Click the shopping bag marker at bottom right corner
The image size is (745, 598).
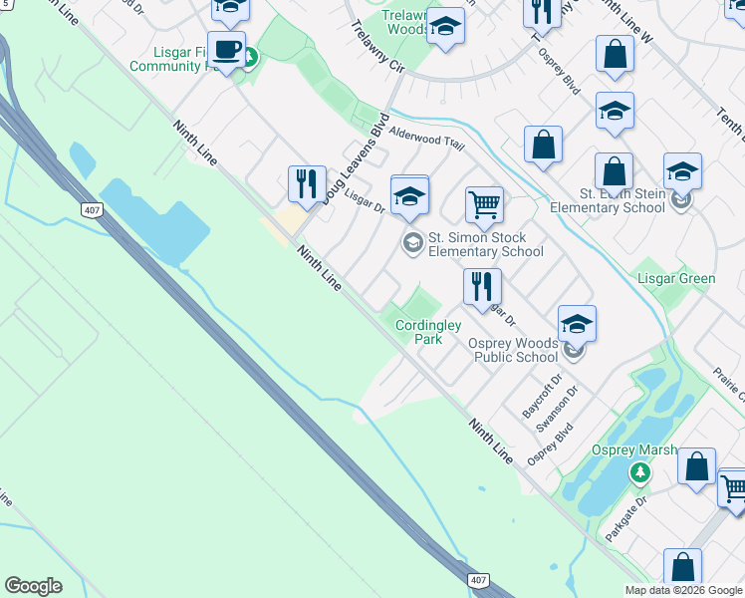click(682, 569)
